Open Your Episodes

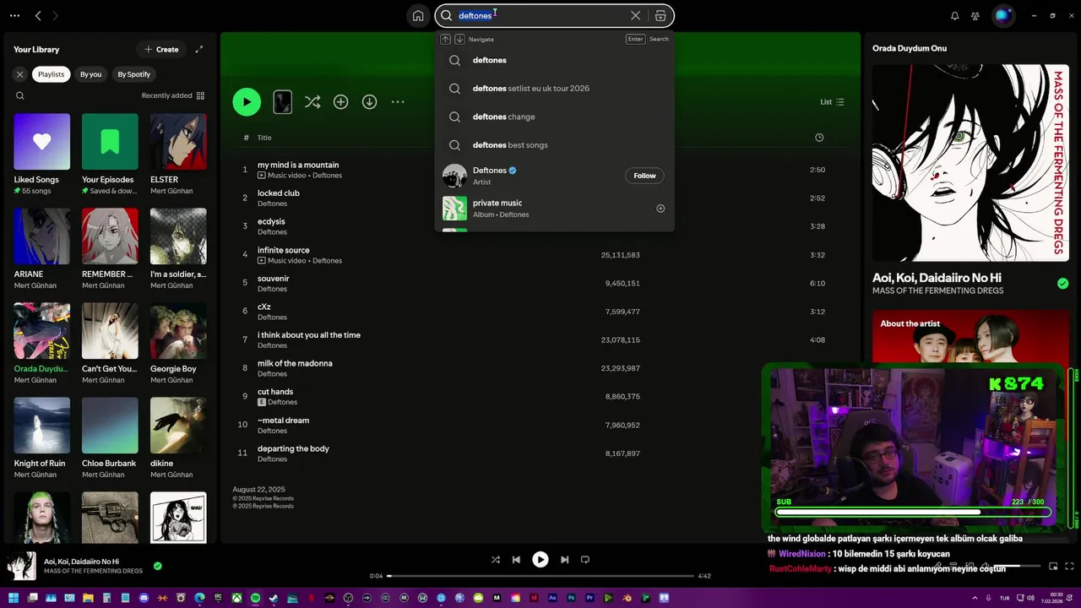coord(110,155)
